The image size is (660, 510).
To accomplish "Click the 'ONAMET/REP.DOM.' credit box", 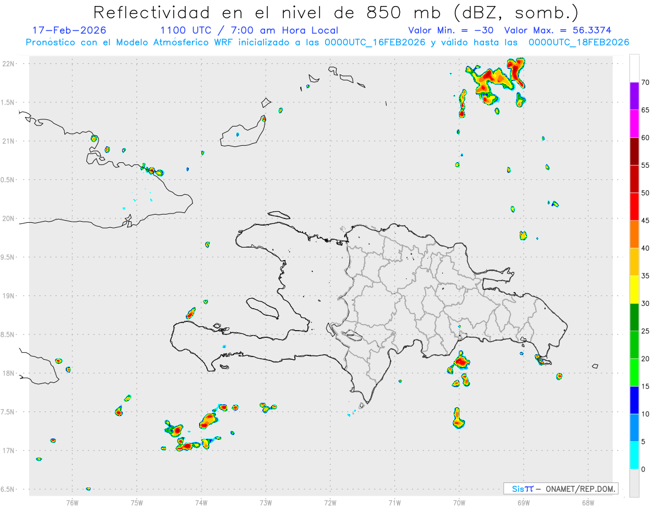I will click(560, 489).
